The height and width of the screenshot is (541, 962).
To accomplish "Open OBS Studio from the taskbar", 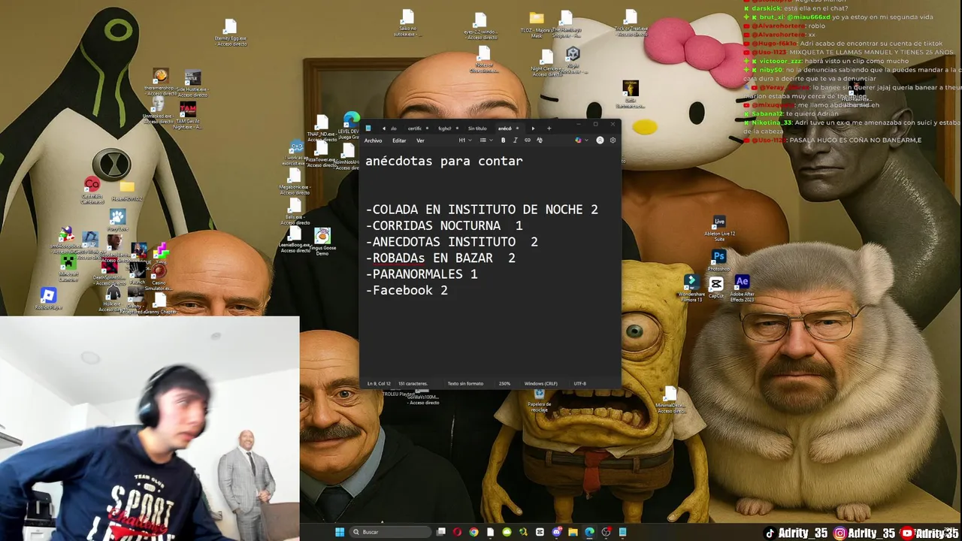I will point(607,532).
